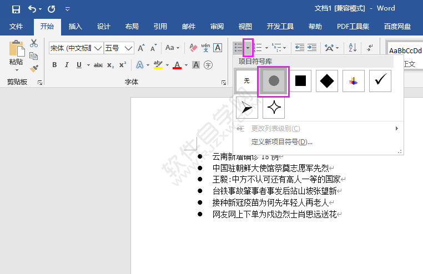Click the Bullets dropdown arrow
Viewport: 423px width, 274px height.
click(x=248, y=48)
